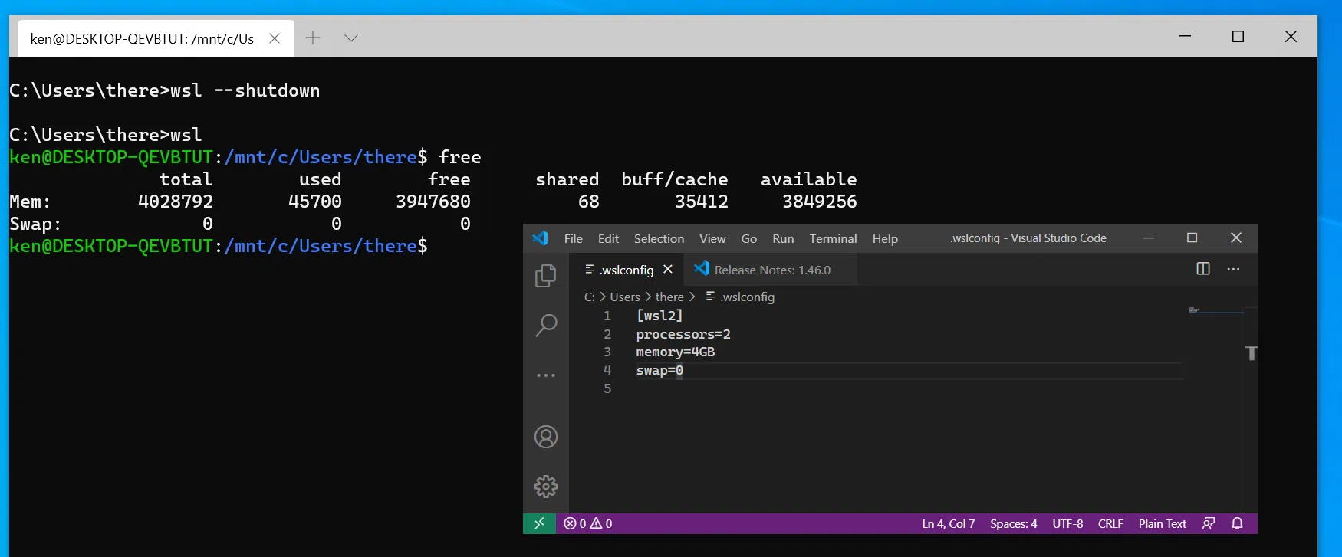This screenshot has width=1342, height=557.
Task: Click the feedback icon in status bar
Action: pos(1209,523)
